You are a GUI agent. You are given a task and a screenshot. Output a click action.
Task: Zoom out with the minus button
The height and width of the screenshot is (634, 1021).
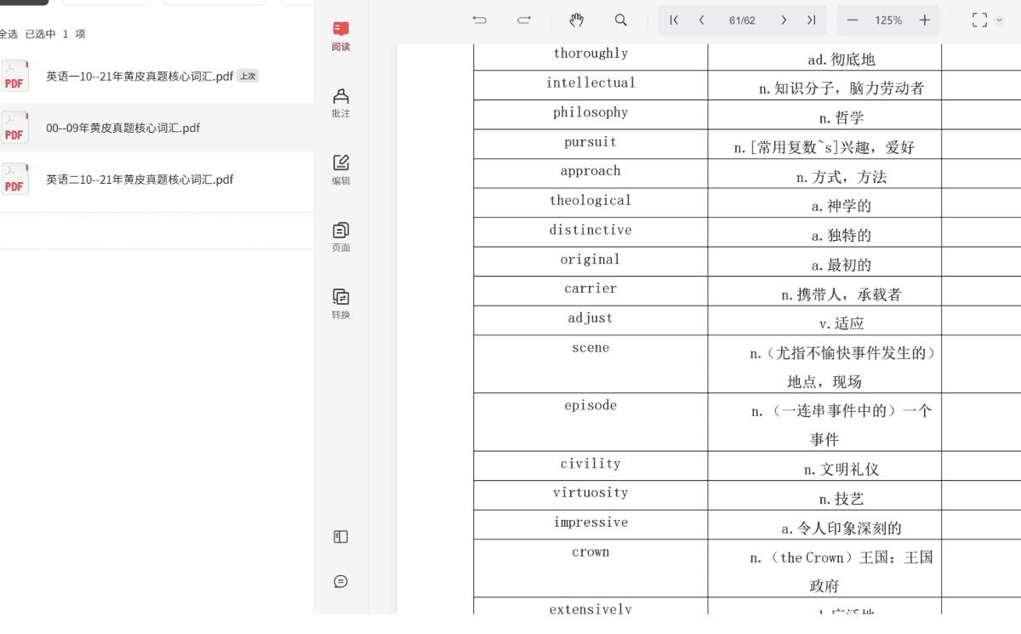[x=853, y=20]
